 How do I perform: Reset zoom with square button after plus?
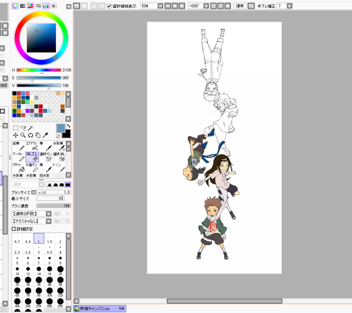[182, 6]
